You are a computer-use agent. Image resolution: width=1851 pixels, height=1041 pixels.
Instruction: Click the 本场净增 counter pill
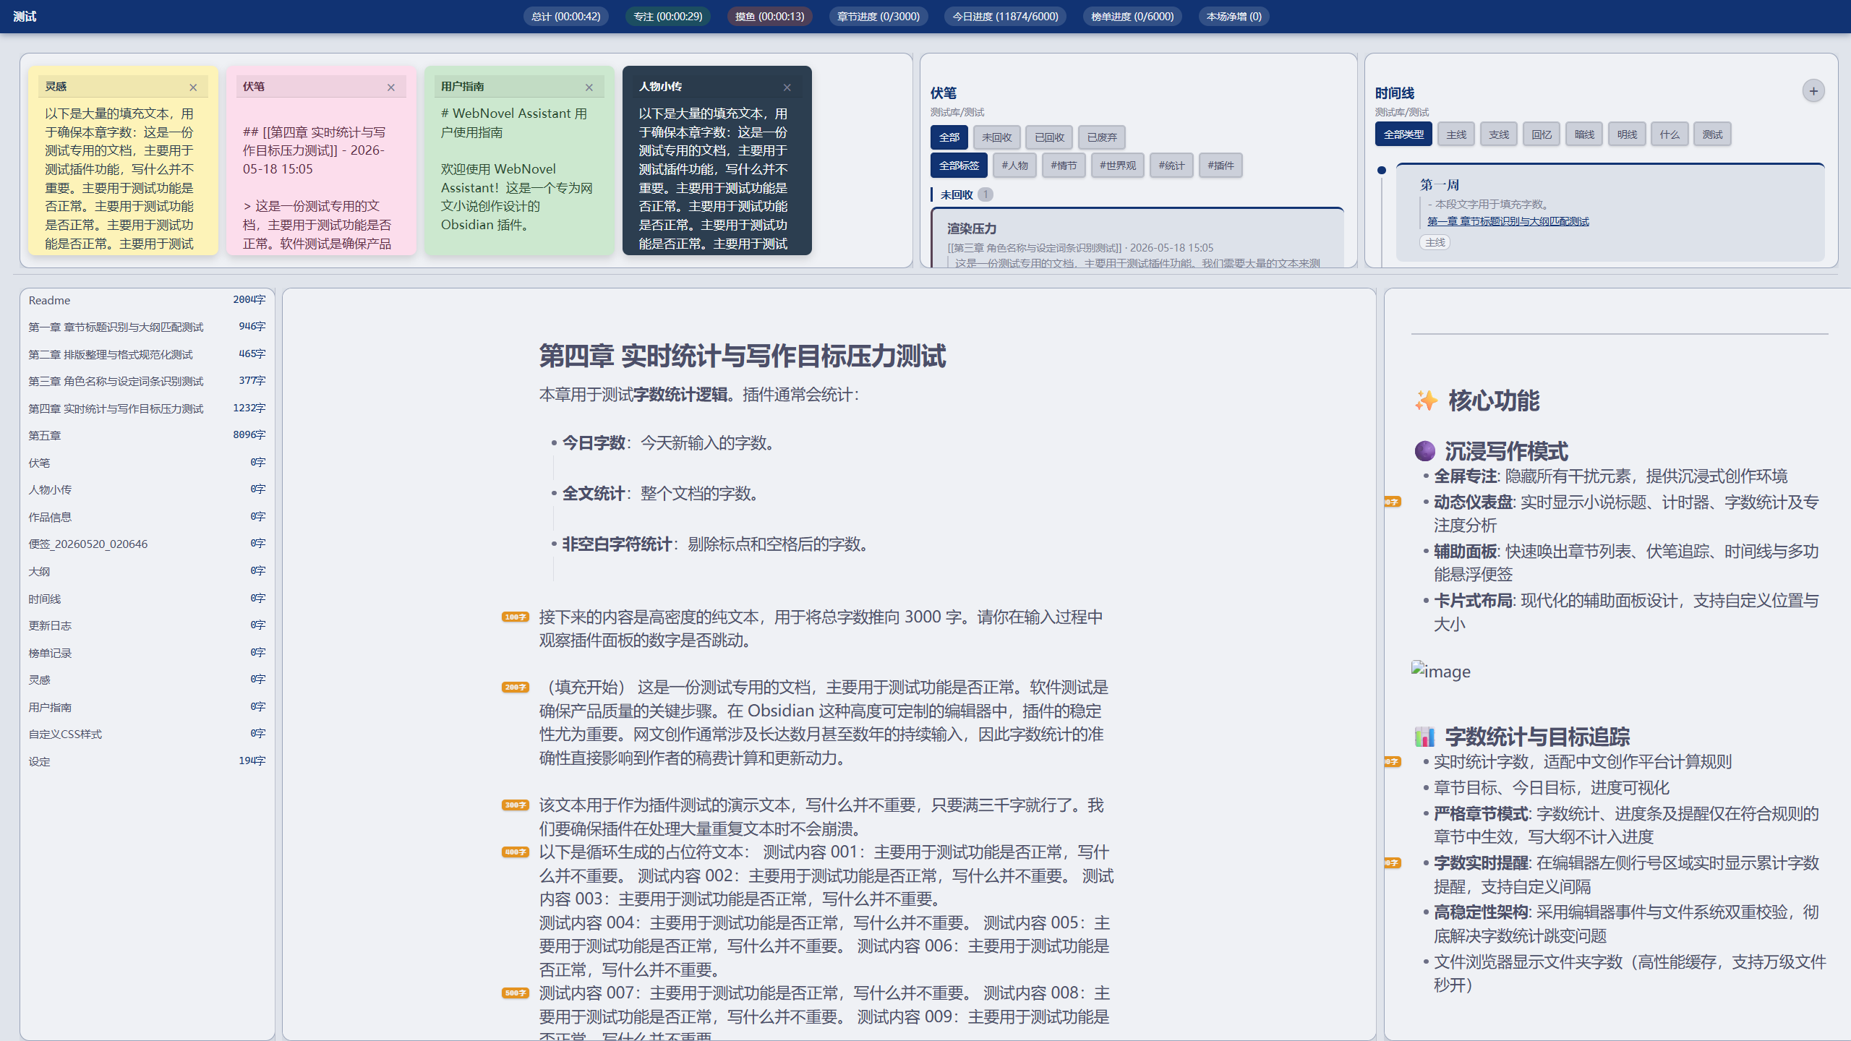point(1234,17)
